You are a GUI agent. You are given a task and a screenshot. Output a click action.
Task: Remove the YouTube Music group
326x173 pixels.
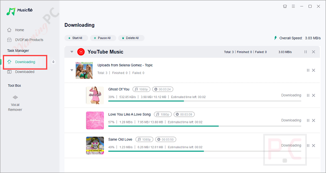coord(313,52)
